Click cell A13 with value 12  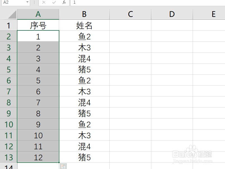[x=38, y=157]
